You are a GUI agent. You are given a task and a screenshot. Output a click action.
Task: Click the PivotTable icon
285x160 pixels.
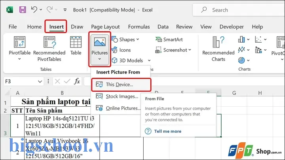(20, 42)
